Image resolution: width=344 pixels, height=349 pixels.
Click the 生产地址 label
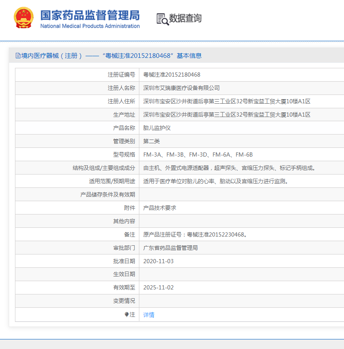click(124, 115)
